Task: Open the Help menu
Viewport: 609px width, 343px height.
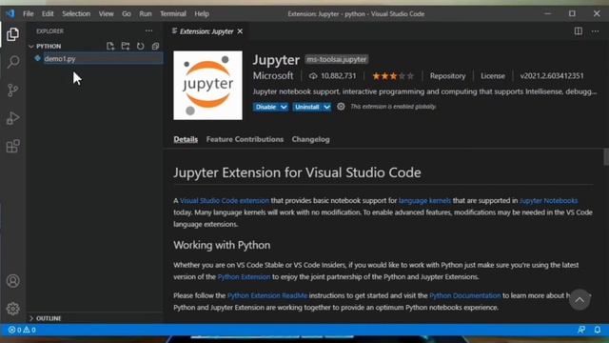Action: [x=202, y=13]
